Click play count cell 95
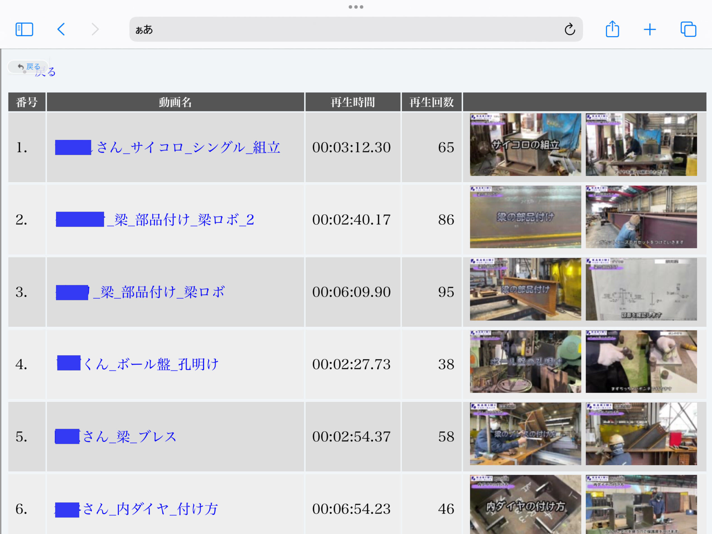 tap(432, 292)
